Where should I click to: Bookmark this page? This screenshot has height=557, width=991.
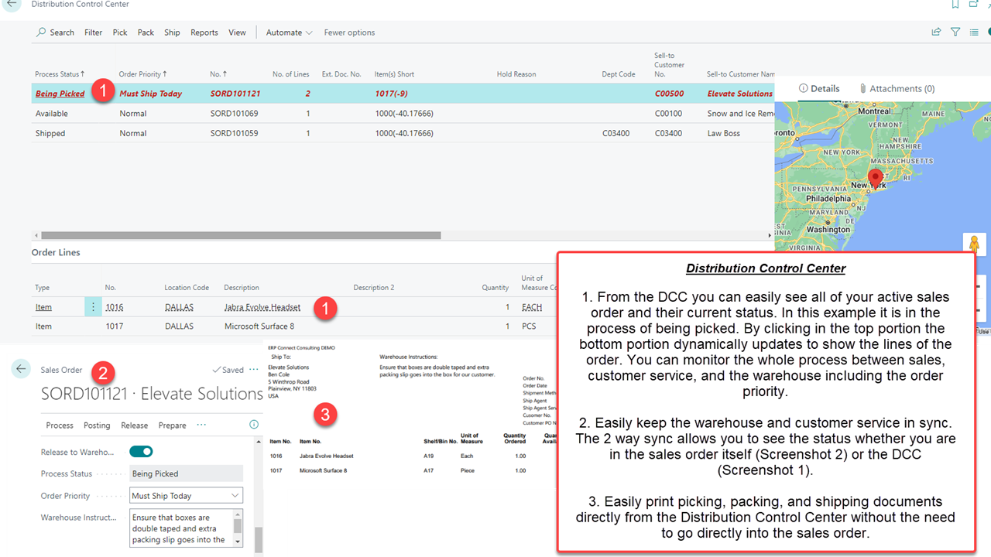coord(955,5)
